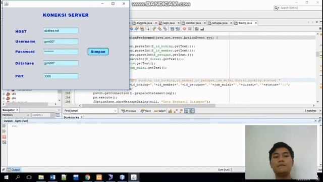Click the Next Bookmark toolbar icon
323x182 pixels.
[159, 29]
